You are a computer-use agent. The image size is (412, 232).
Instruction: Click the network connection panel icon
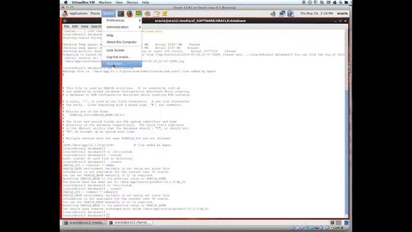point(282,14)
